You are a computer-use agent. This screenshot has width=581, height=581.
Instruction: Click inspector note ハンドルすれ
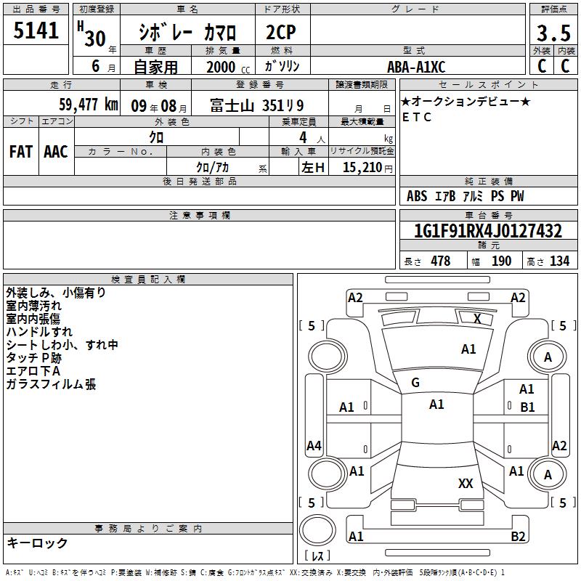point(39,332)
